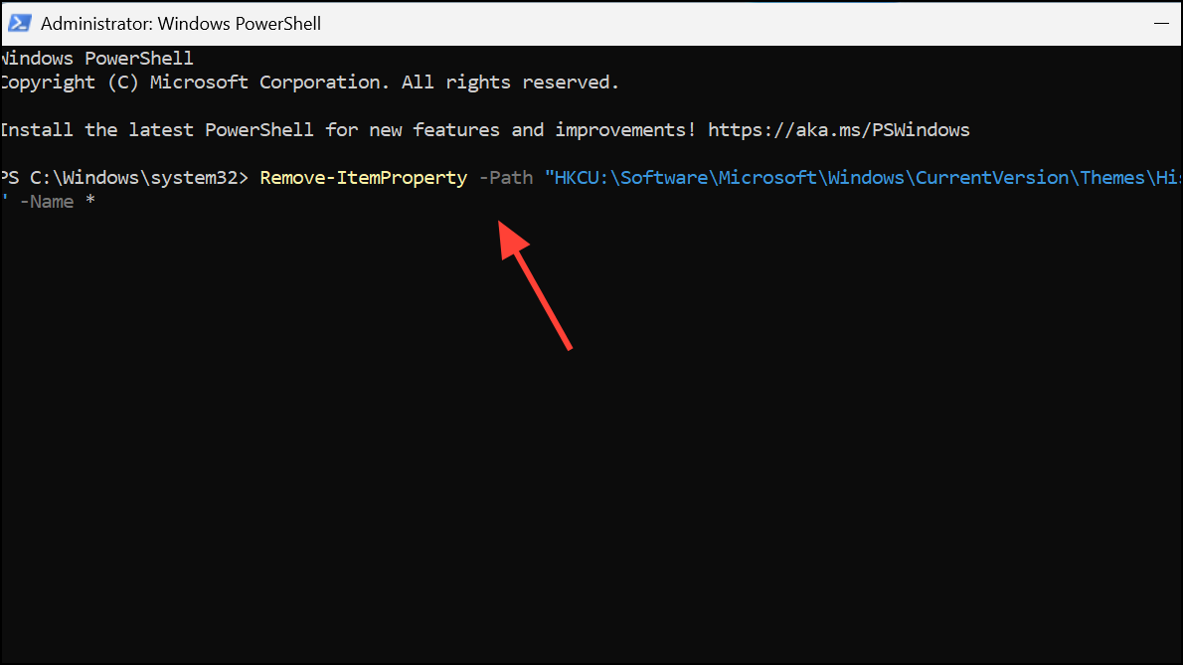Minimize the PowerShell window
This screenshot has height=665, width=1183.
pos(1161,24)
